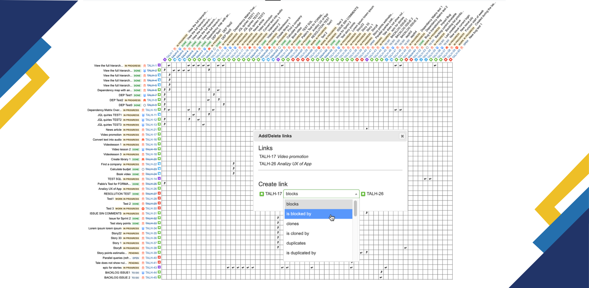Open issue link TALH-8 in row list

(x=152, y=100)
